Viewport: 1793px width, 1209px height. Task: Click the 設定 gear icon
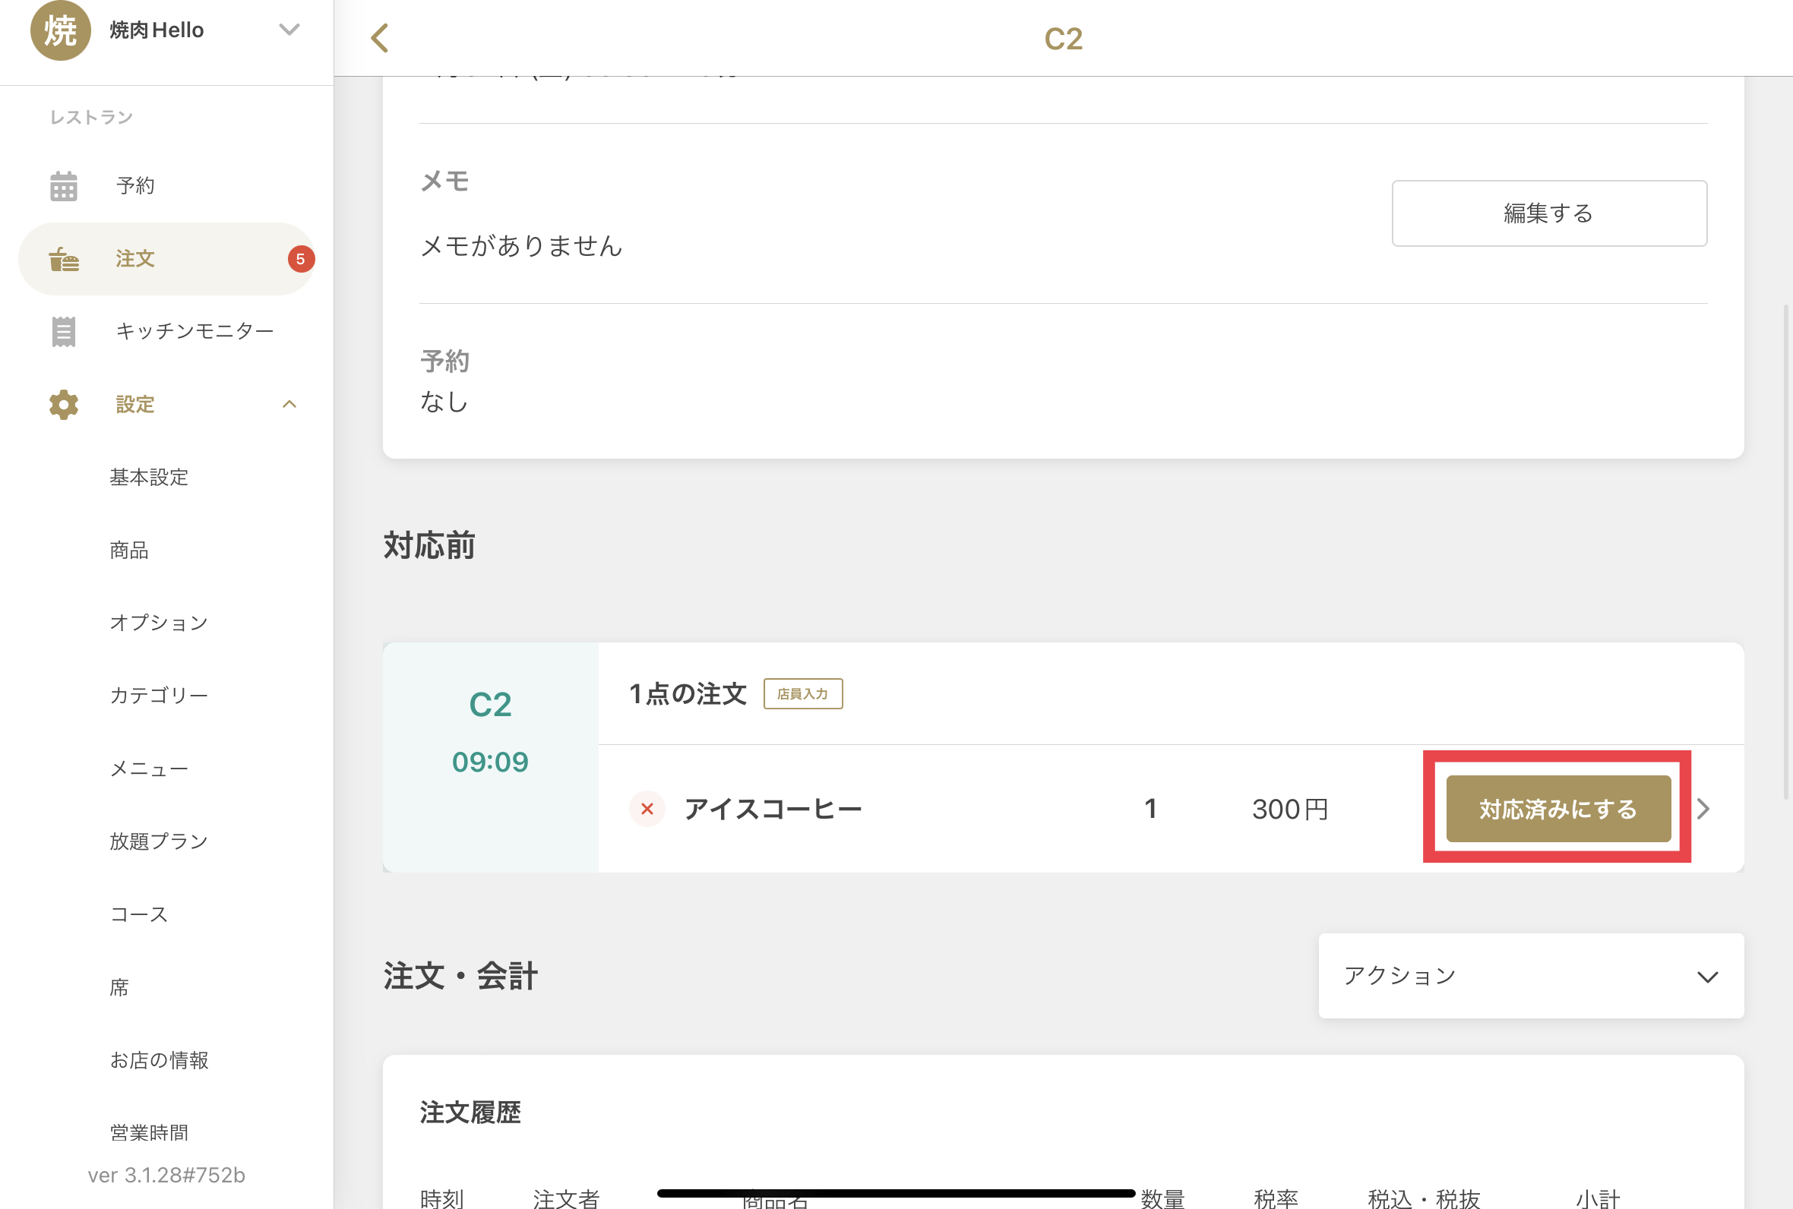[x=63, y=404]
